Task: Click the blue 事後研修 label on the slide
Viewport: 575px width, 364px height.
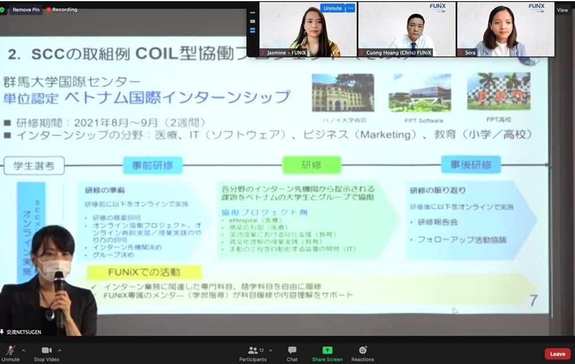Action: tap(471, 165)
